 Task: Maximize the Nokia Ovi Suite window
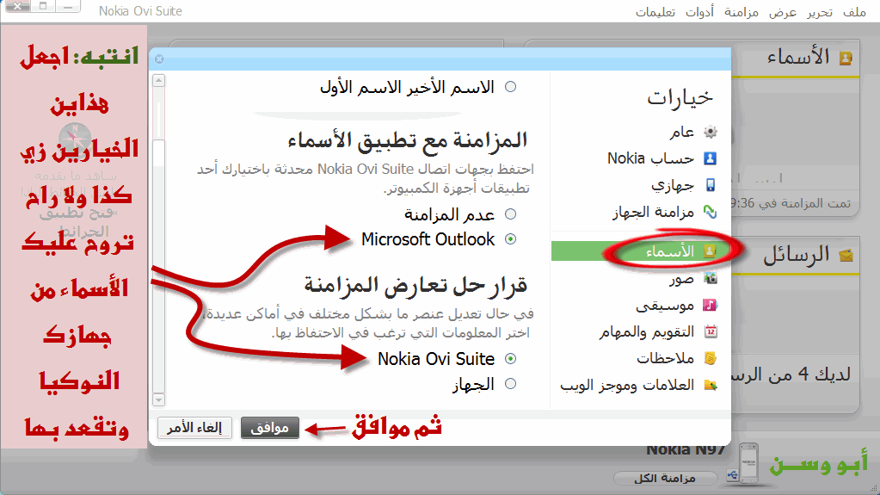43,7
